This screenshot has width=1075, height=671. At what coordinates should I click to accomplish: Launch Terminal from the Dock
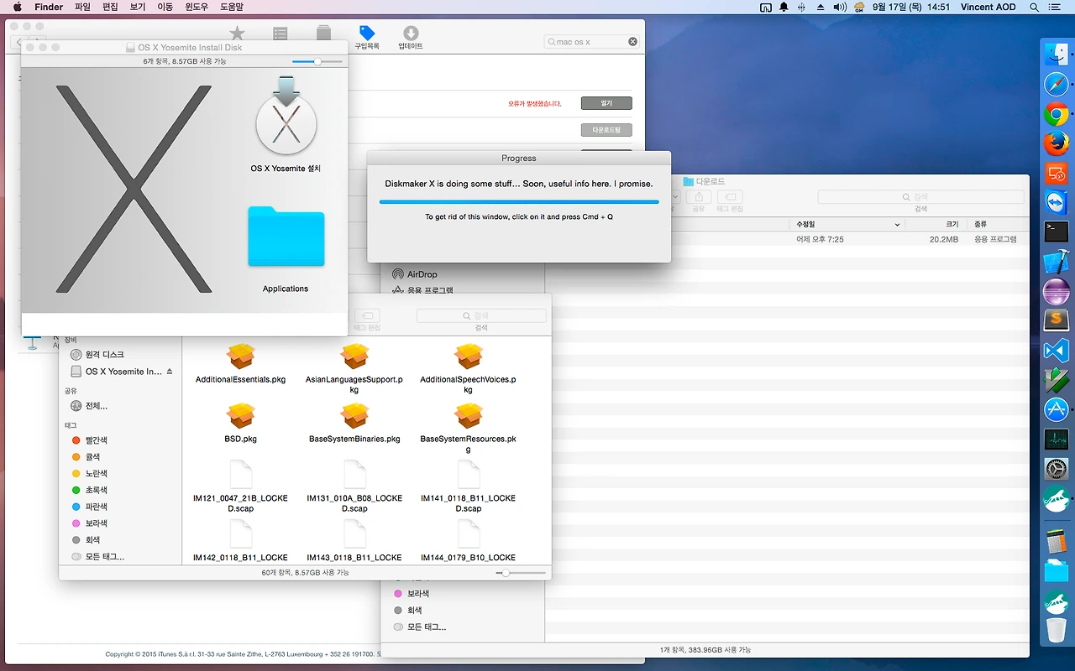1056,232
